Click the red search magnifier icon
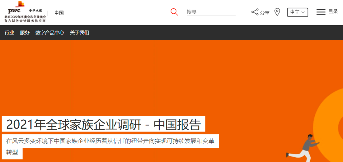Image resolution: width=343 pixels, height=162 pixels. (x=174, y=12)
